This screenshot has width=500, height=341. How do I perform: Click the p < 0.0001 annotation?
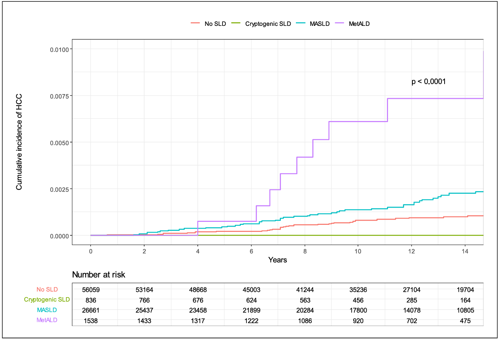tap(428, 81)
